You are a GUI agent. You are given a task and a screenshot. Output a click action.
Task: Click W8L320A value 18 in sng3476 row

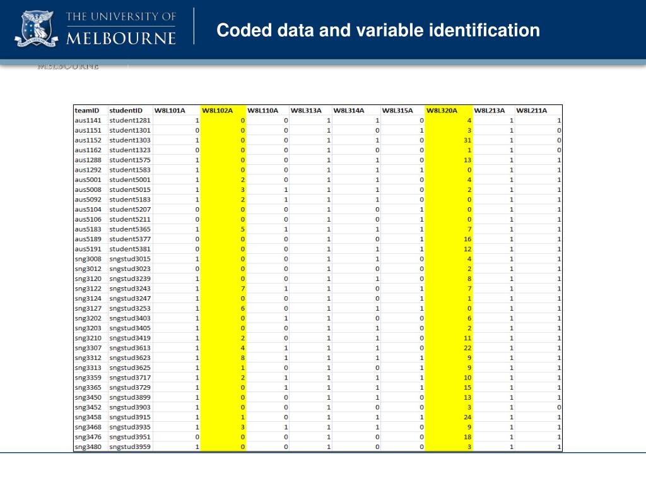(467, 437)
